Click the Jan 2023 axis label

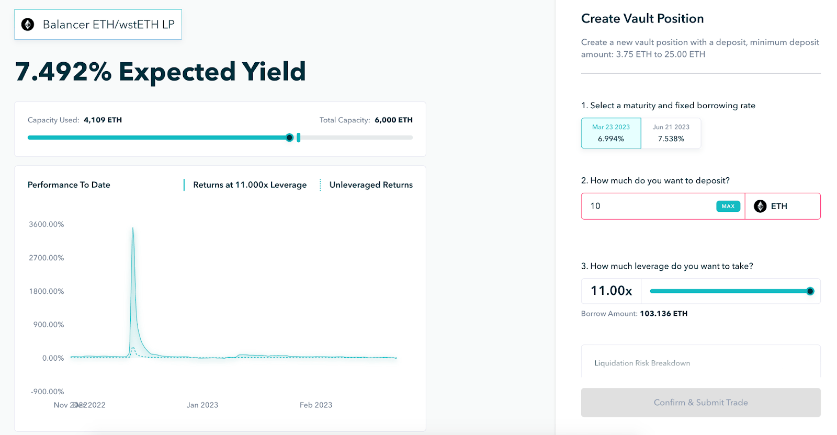click(x=202, y=405)
